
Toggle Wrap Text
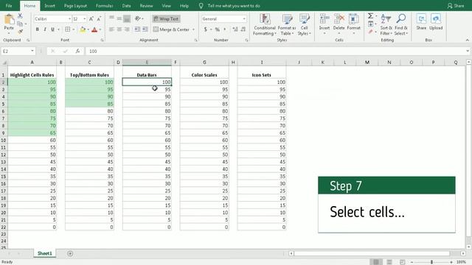(x=166, y=18)
